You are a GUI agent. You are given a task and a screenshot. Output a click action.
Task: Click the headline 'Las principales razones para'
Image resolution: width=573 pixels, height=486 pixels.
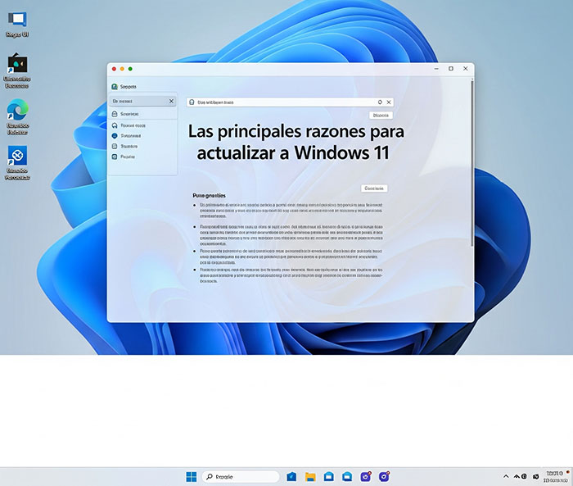[x=296, y=131]
